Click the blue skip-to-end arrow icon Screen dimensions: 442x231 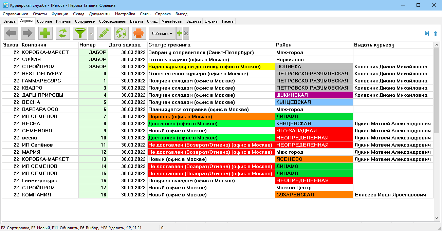[427, 33]
